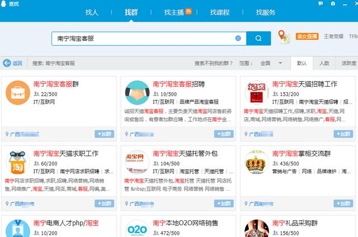Switch to the 找主播 tab
Image resolution: width=358 pixels, height=237 pixels.
tap(174, 12)
